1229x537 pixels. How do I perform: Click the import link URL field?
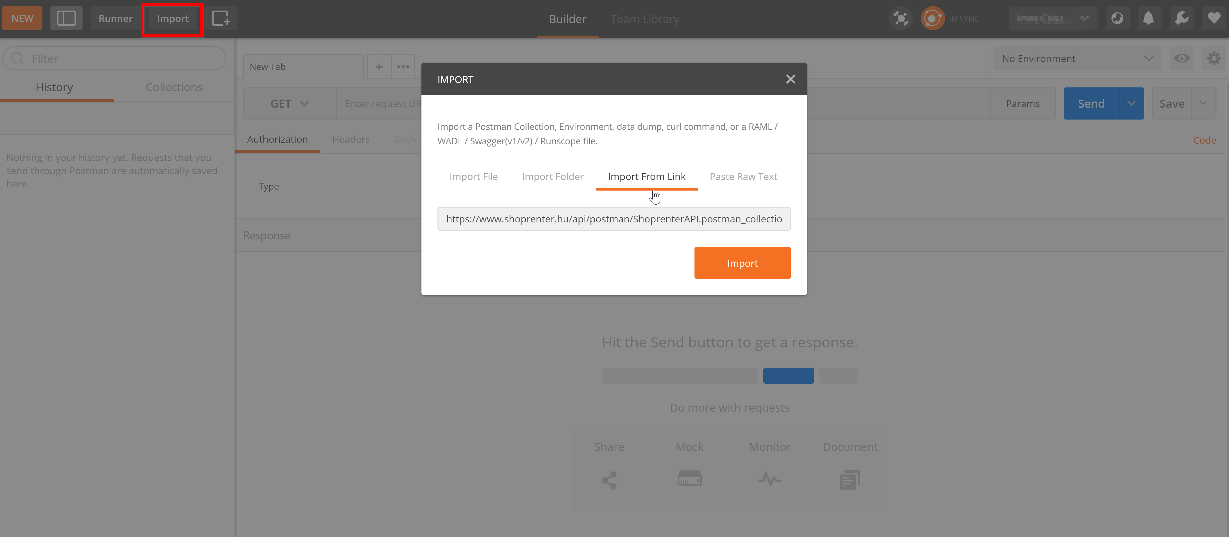pos(614,219)
